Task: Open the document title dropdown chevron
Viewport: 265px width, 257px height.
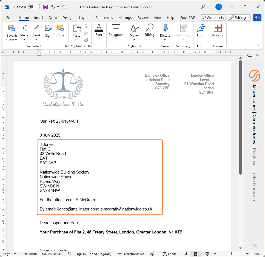Action: click(151, 7)
